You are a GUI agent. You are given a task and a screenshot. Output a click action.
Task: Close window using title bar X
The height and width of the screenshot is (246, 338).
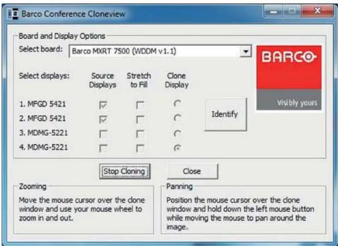pos(317,11)
